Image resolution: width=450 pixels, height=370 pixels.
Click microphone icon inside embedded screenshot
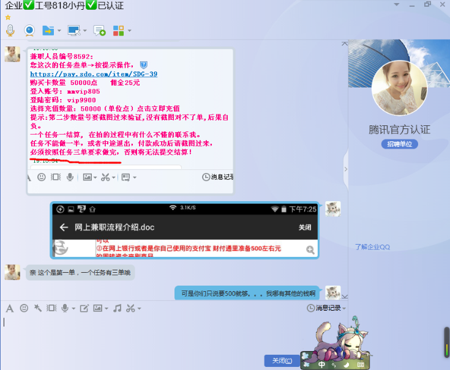(x=70, y=177)
